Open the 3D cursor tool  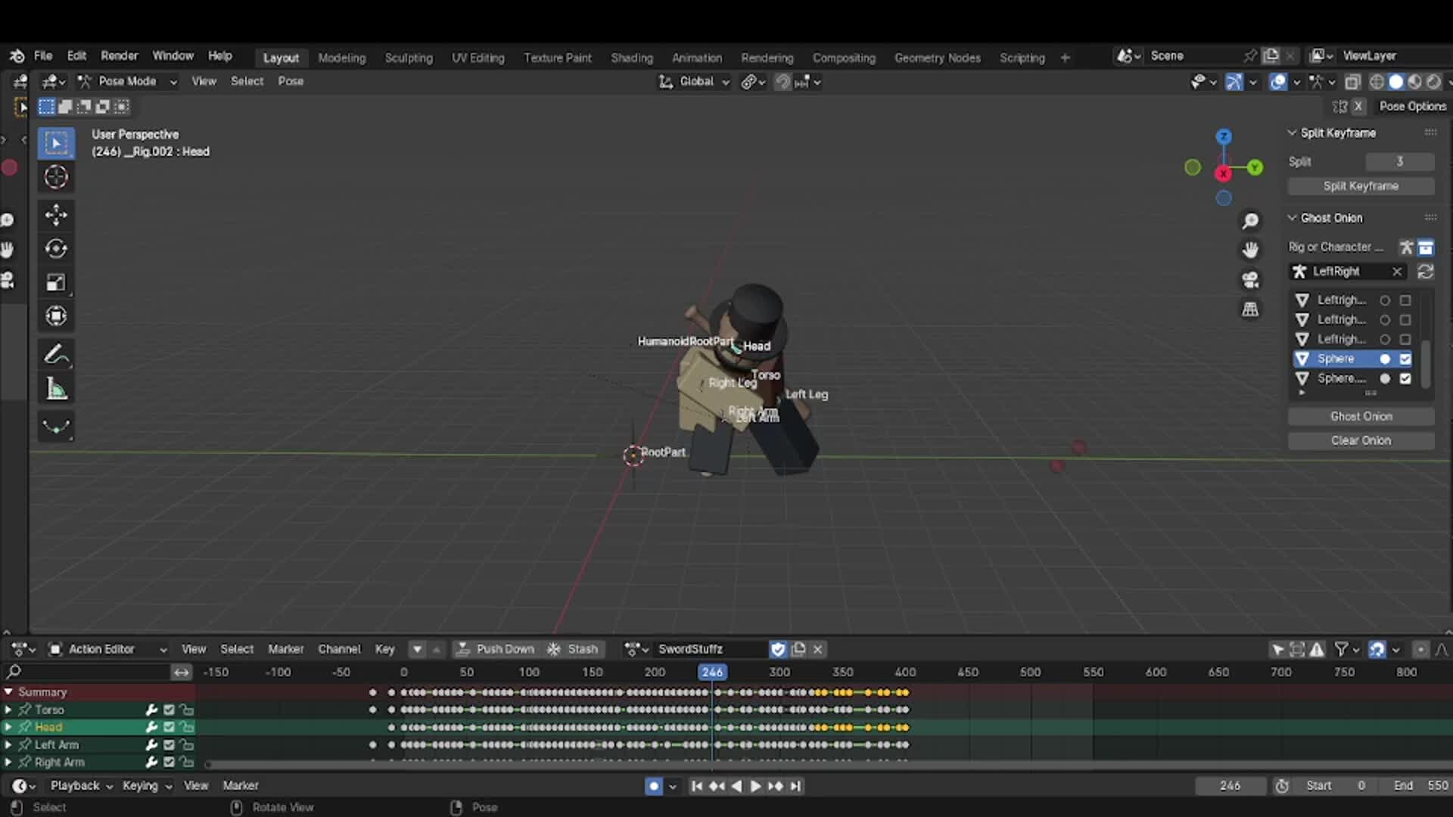tap(56, 176)
